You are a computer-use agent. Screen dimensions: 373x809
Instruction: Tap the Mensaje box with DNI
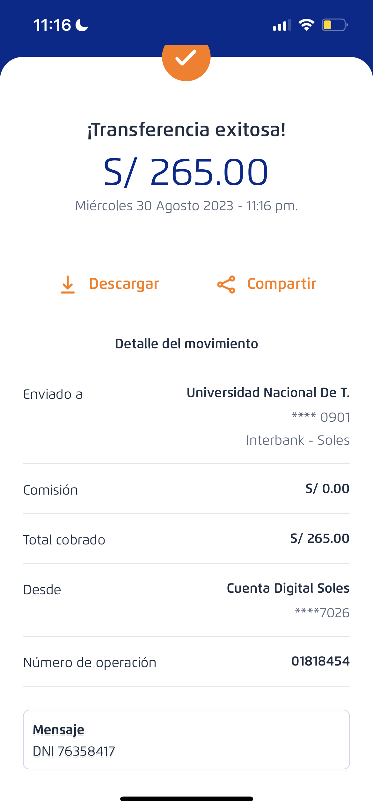click(x=186, y=739)
